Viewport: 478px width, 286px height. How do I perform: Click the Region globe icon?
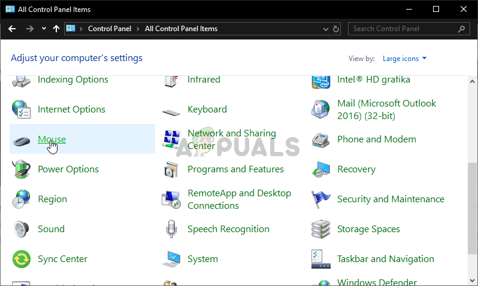point(22,199)
